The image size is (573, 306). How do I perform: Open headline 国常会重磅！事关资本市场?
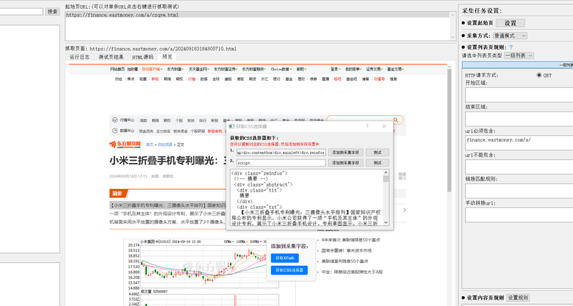pos(346,250)
